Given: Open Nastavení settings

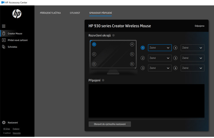Looking at the screenshot, I should pos(13,123).
